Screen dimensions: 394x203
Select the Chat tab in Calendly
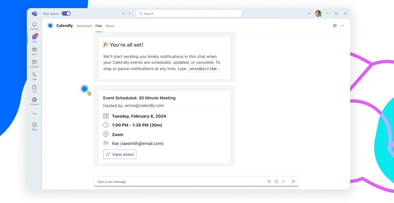coord(98,26)
